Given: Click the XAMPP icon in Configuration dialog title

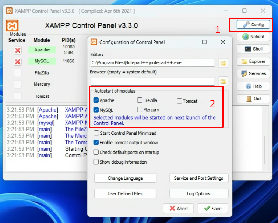Looking at the screenshot, I should pyautogui.click(x=94, y=42).
